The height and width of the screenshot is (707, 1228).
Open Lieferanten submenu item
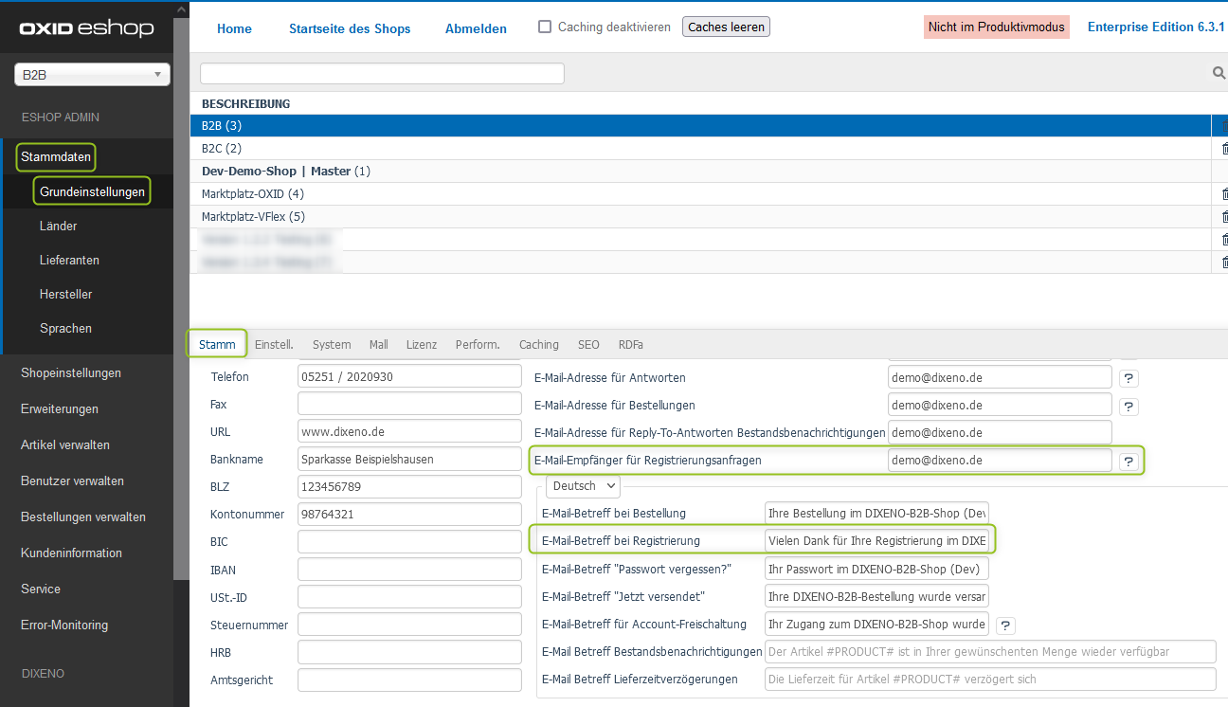coord(69,260)
